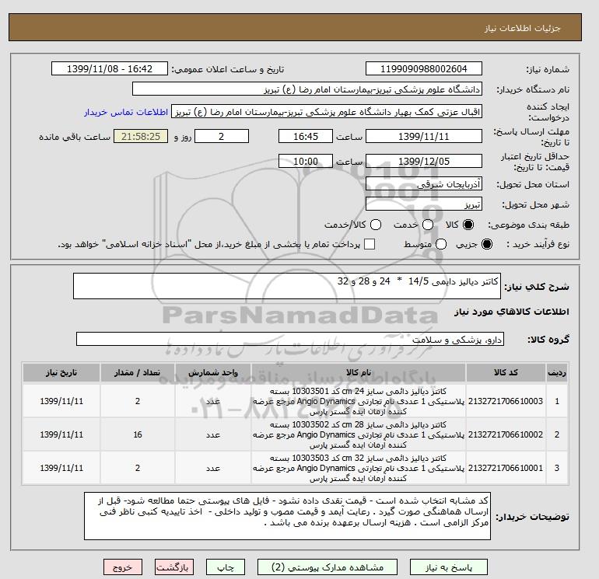Click مشاهده مدارک پیوستی (2) button

tap(328, 567)
